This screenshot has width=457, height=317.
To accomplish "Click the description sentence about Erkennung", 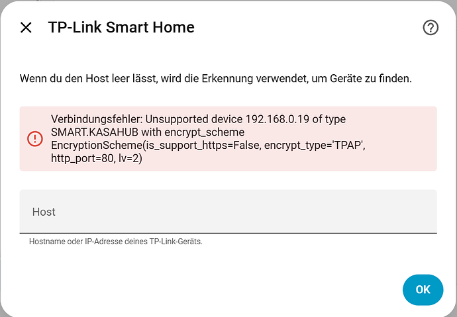I will pyautogui.click(x=216, y=79).
